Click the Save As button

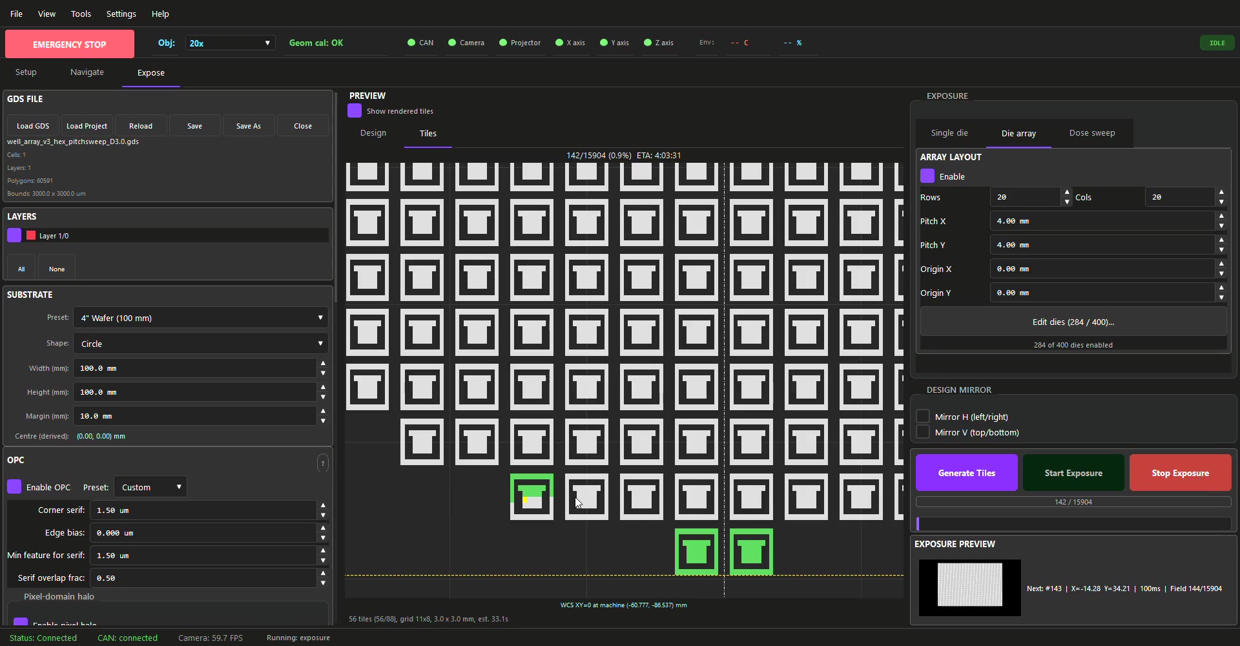(249, 126)
